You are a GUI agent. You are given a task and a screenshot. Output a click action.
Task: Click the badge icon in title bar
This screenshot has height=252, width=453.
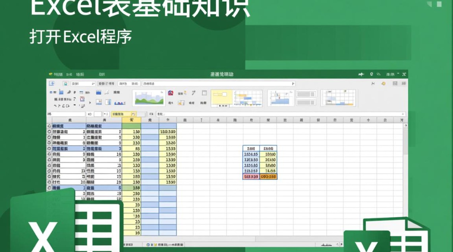tap(371, 74)
